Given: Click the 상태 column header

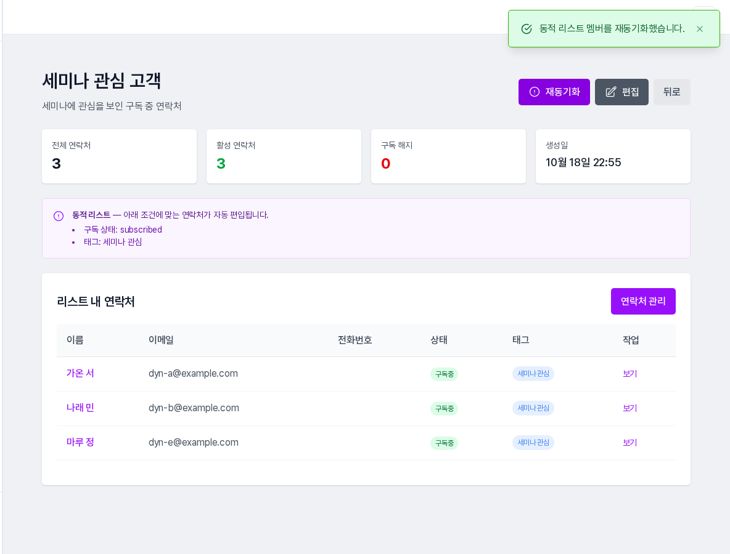Looking at the screenshot, I should point(438,340).
